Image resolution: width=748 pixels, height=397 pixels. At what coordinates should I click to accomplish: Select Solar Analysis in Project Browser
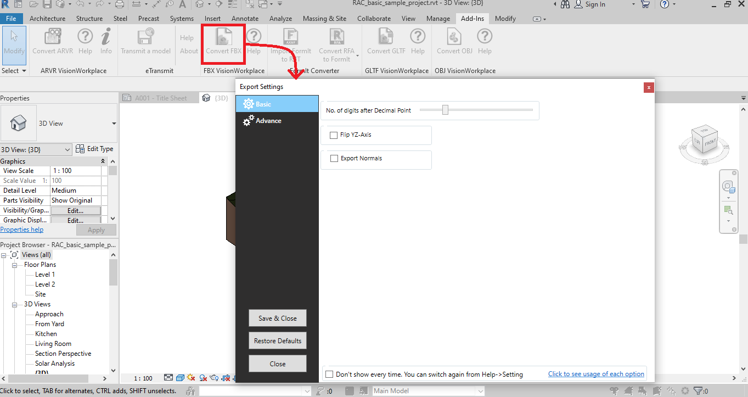[x=55, y=364]
